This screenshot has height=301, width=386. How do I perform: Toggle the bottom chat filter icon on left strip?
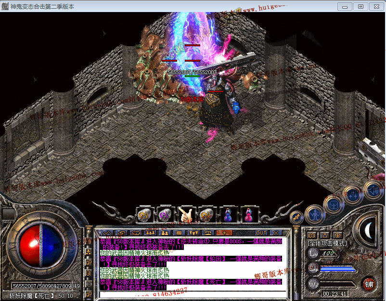[x=89, y=294]
